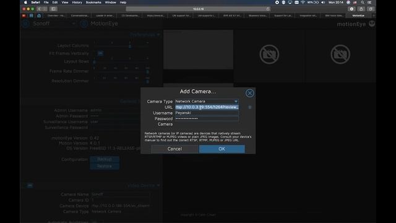Open Spotlight search icon

pyautogui.click(x=363, y=2)
